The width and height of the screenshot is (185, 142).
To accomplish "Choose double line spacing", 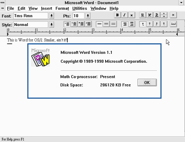I will click(x=113, y=24).
